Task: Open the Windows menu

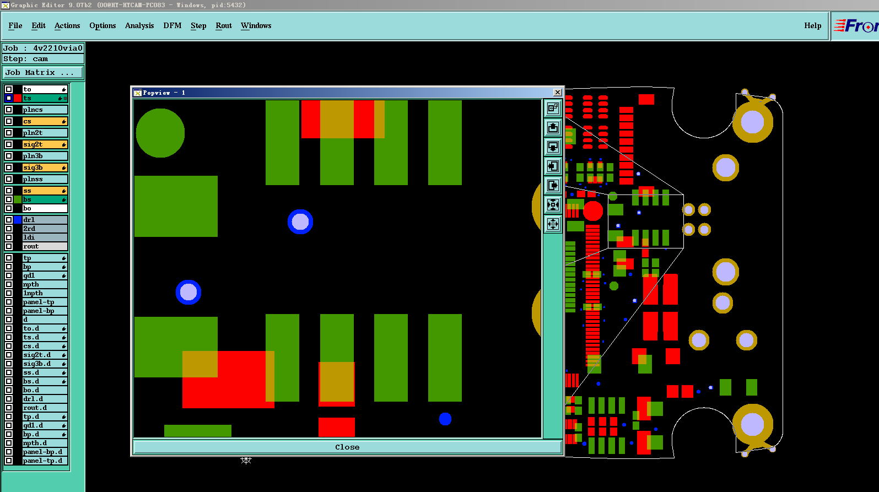Action: [256, 26]
